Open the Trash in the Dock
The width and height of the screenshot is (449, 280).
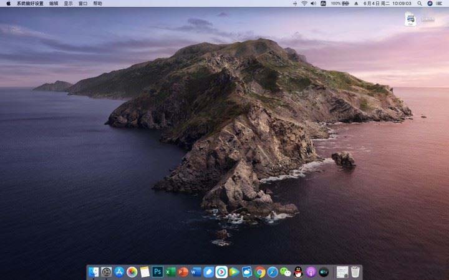355,272
